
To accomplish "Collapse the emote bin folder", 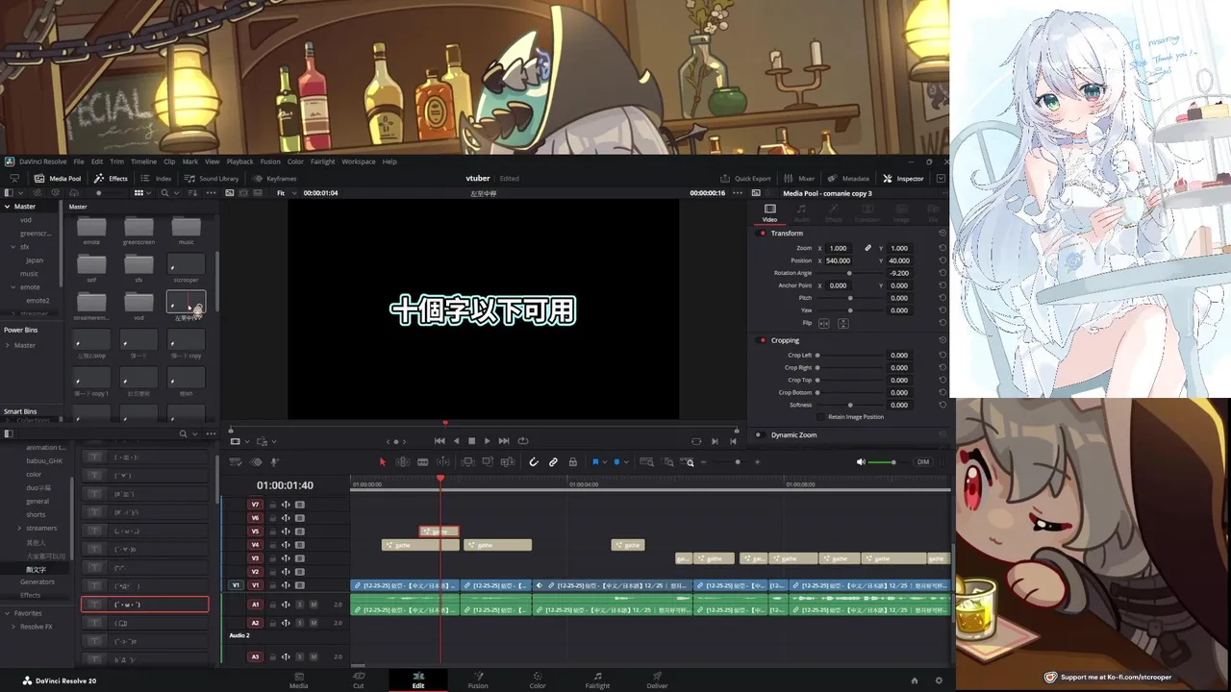I will click(x=13, y=287).
